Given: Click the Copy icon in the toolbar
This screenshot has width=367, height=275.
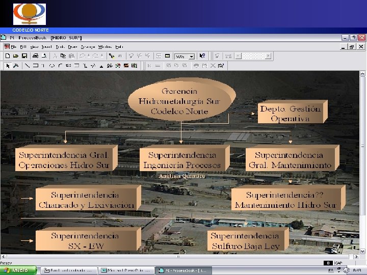Looking at the screenshot, I should 63,56.
